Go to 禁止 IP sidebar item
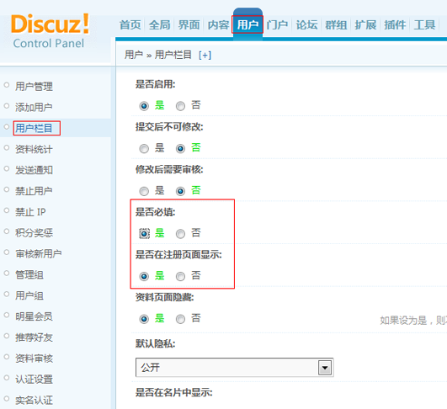The height and width of the screenshot is (409, 447). 30,212
